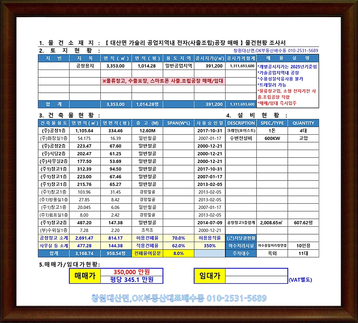The image size is (358, 323).
Task: Select the yellow 매매가 label box
Action: point(85,276)
